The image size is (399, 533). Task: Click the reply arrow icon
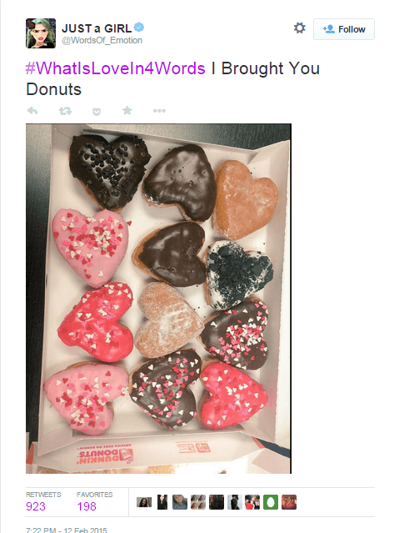pyautogui.click(x=32, y=111)
